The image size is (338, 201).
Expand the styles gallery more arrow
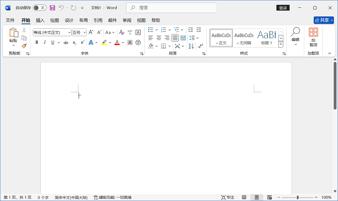point(281,44)
